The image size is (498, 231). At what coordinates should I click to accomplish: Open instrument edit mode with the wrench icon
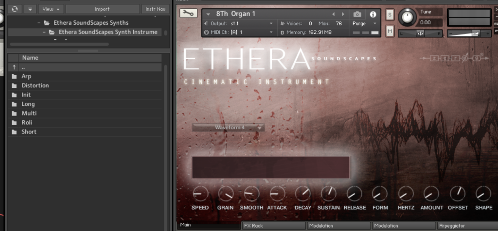coord(188,13)
